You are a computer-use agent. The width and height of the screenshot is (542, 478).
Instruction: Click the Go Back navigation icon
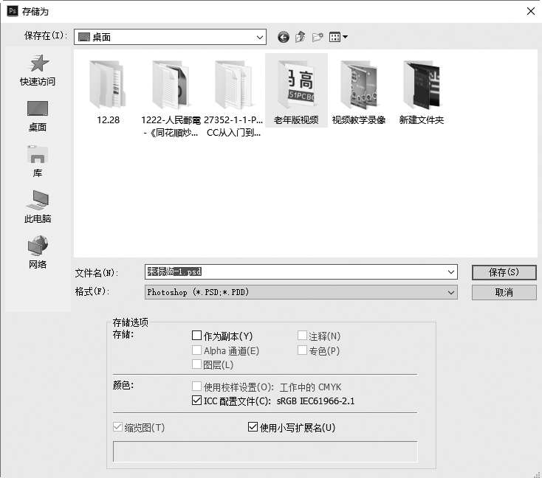click(284, 37)
